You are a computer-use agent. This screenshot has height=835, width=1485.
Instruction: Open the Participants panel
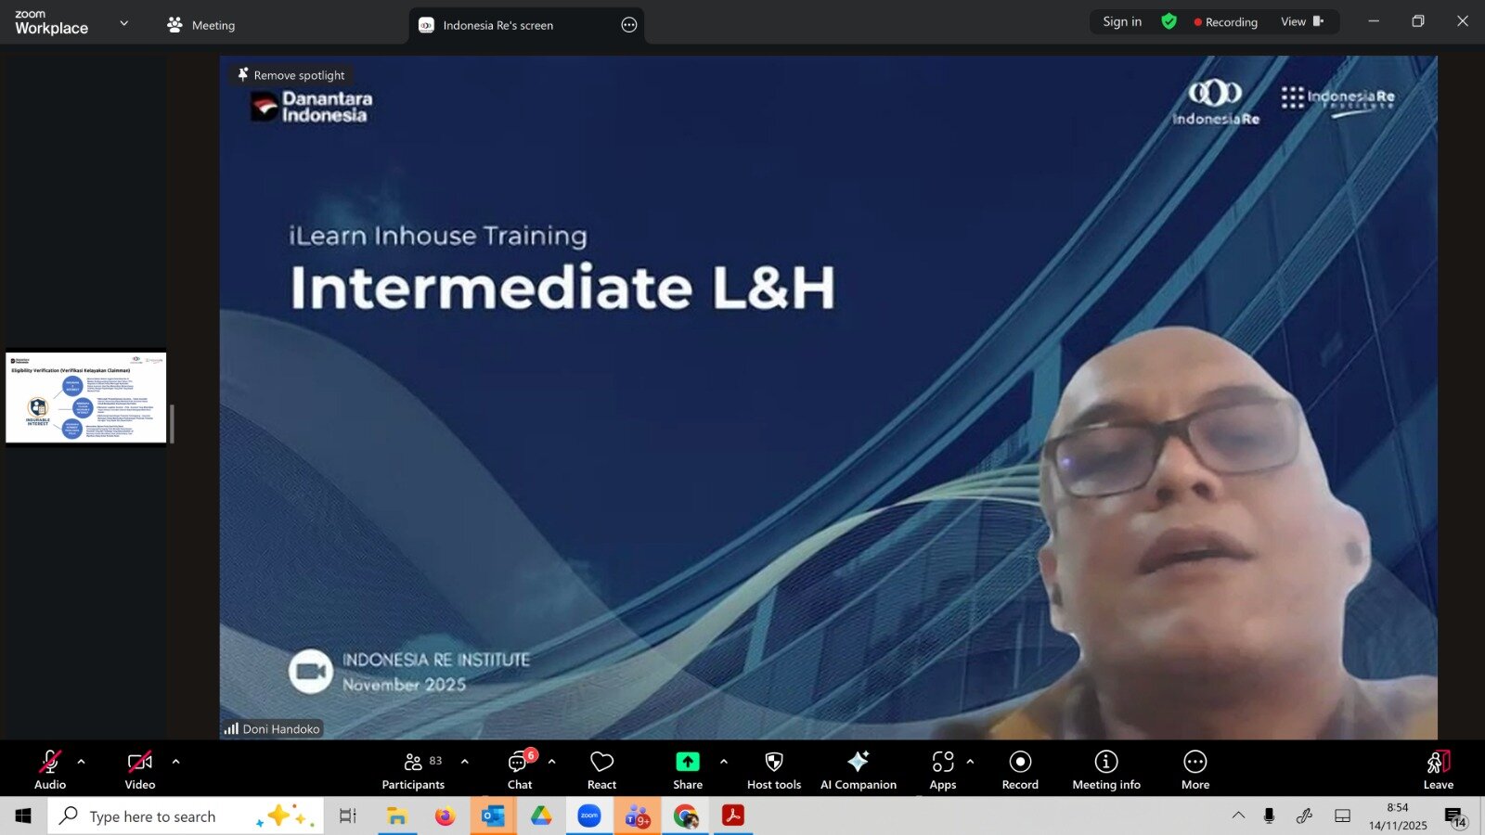(413, 769)
